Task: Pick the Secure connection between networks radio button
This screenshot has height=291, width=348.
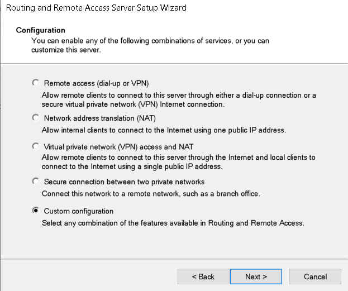Action: (x=36, y=182)
